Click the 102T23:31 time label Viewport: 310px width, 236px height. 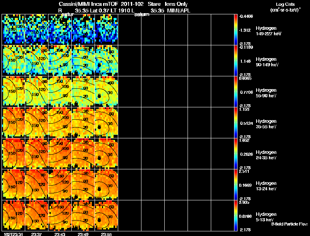(13, 234)
